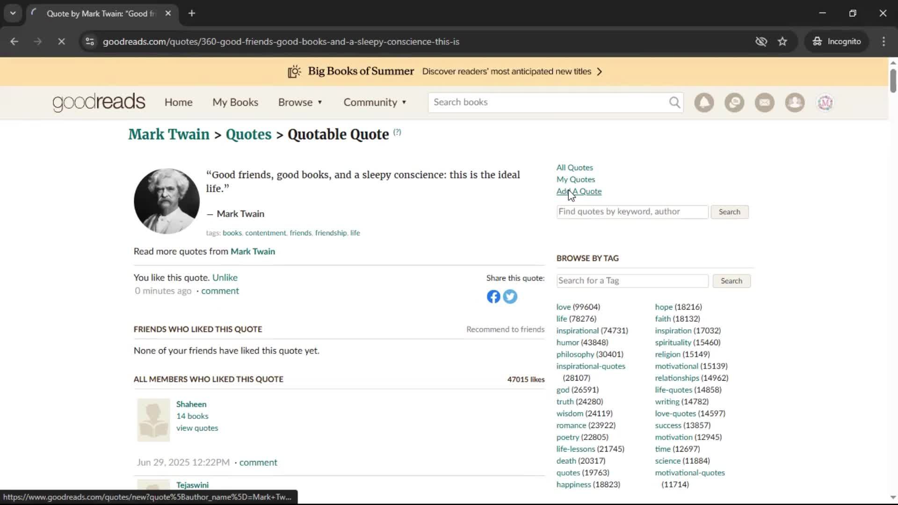This screenshot has width=898, height=505.
Task: Expand the Community dropdown menu
Action: [375, 102]
